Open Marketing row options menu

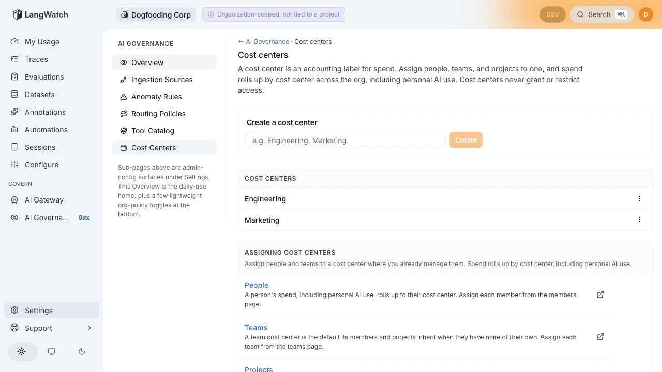640,220
